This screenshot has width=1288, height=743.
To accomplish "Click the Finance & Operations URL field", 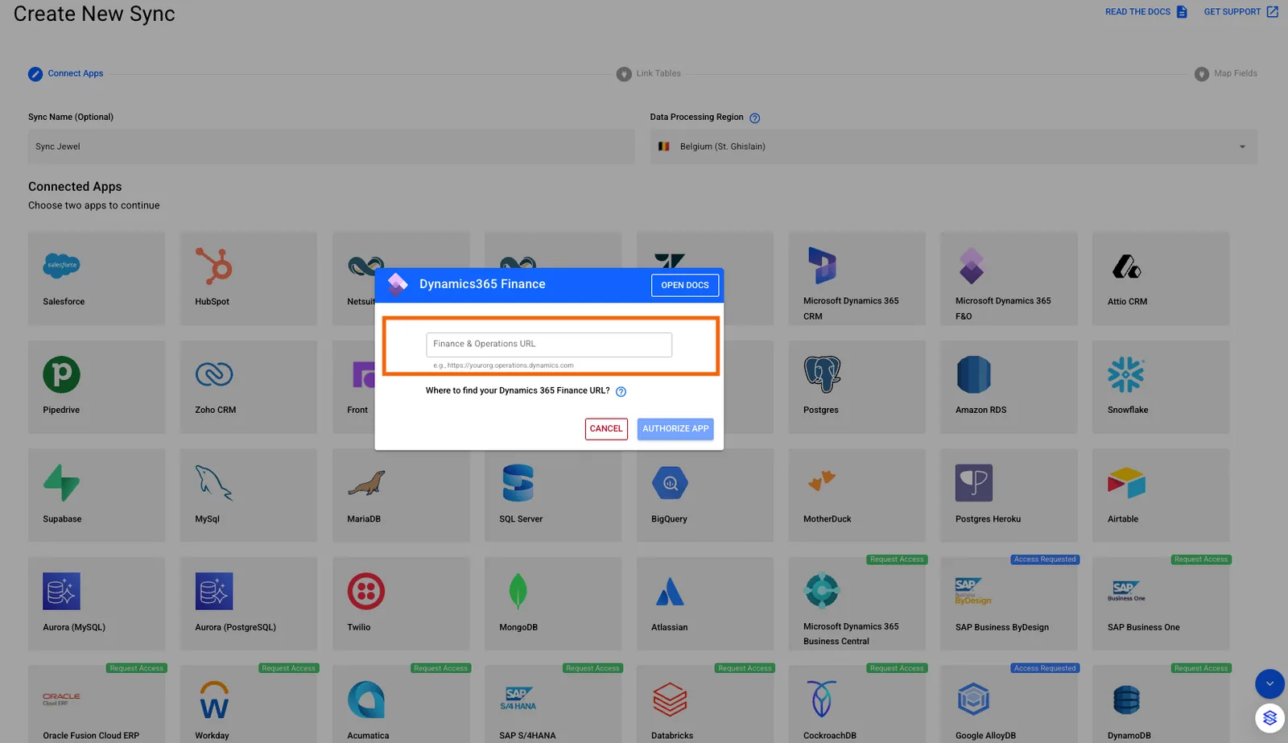I will tap(549, 345).
